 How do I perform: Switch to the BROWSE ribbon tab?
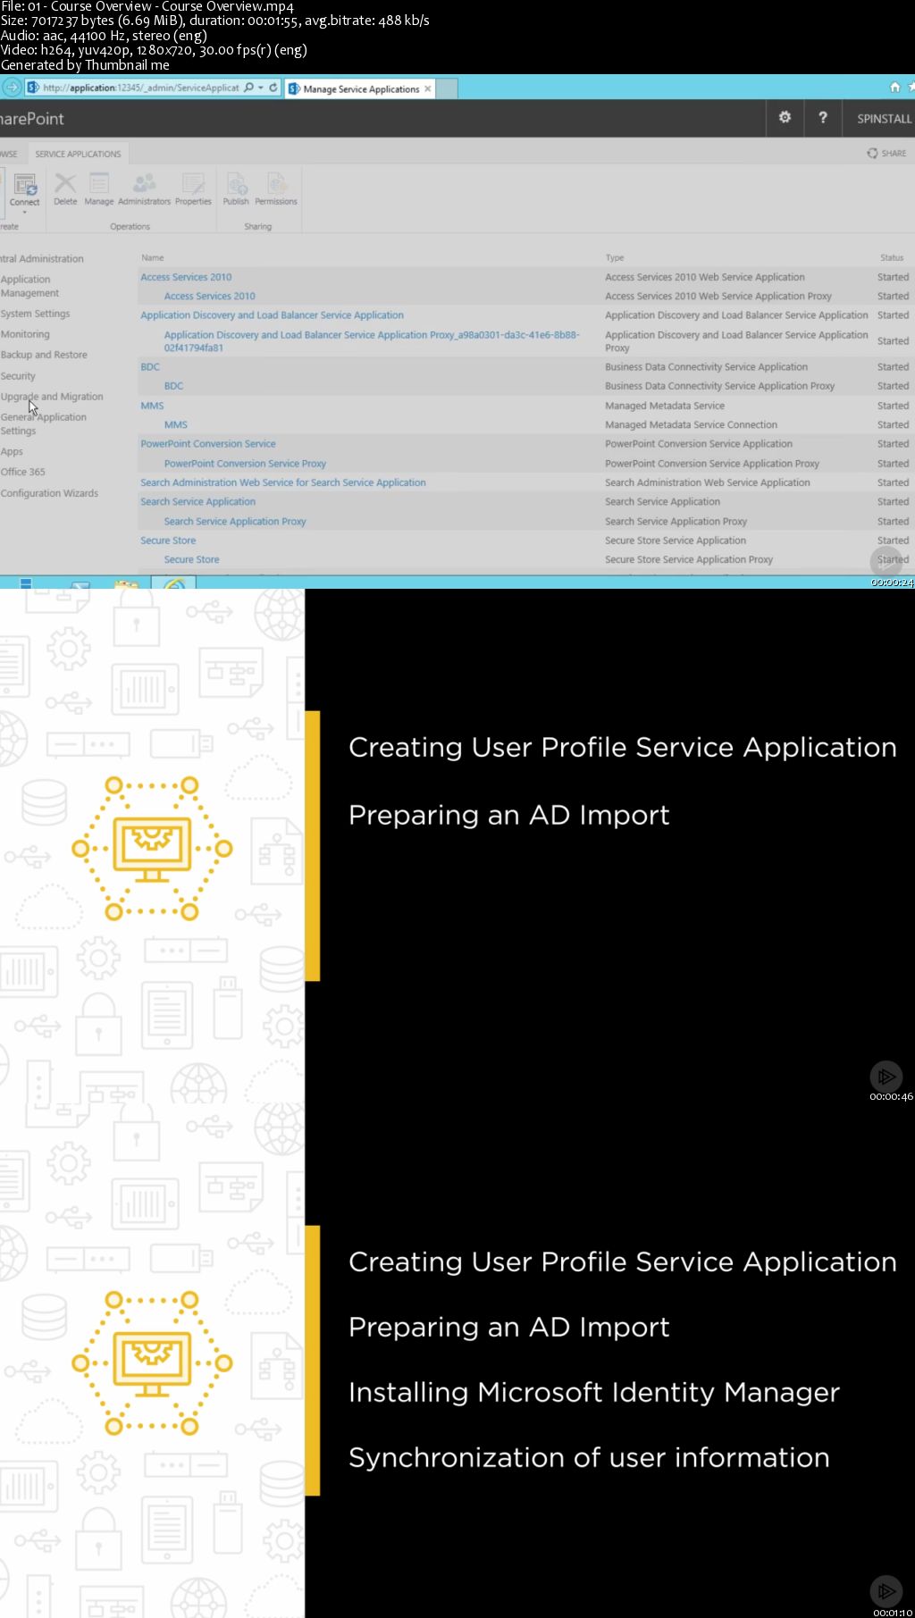pos(9,154)
